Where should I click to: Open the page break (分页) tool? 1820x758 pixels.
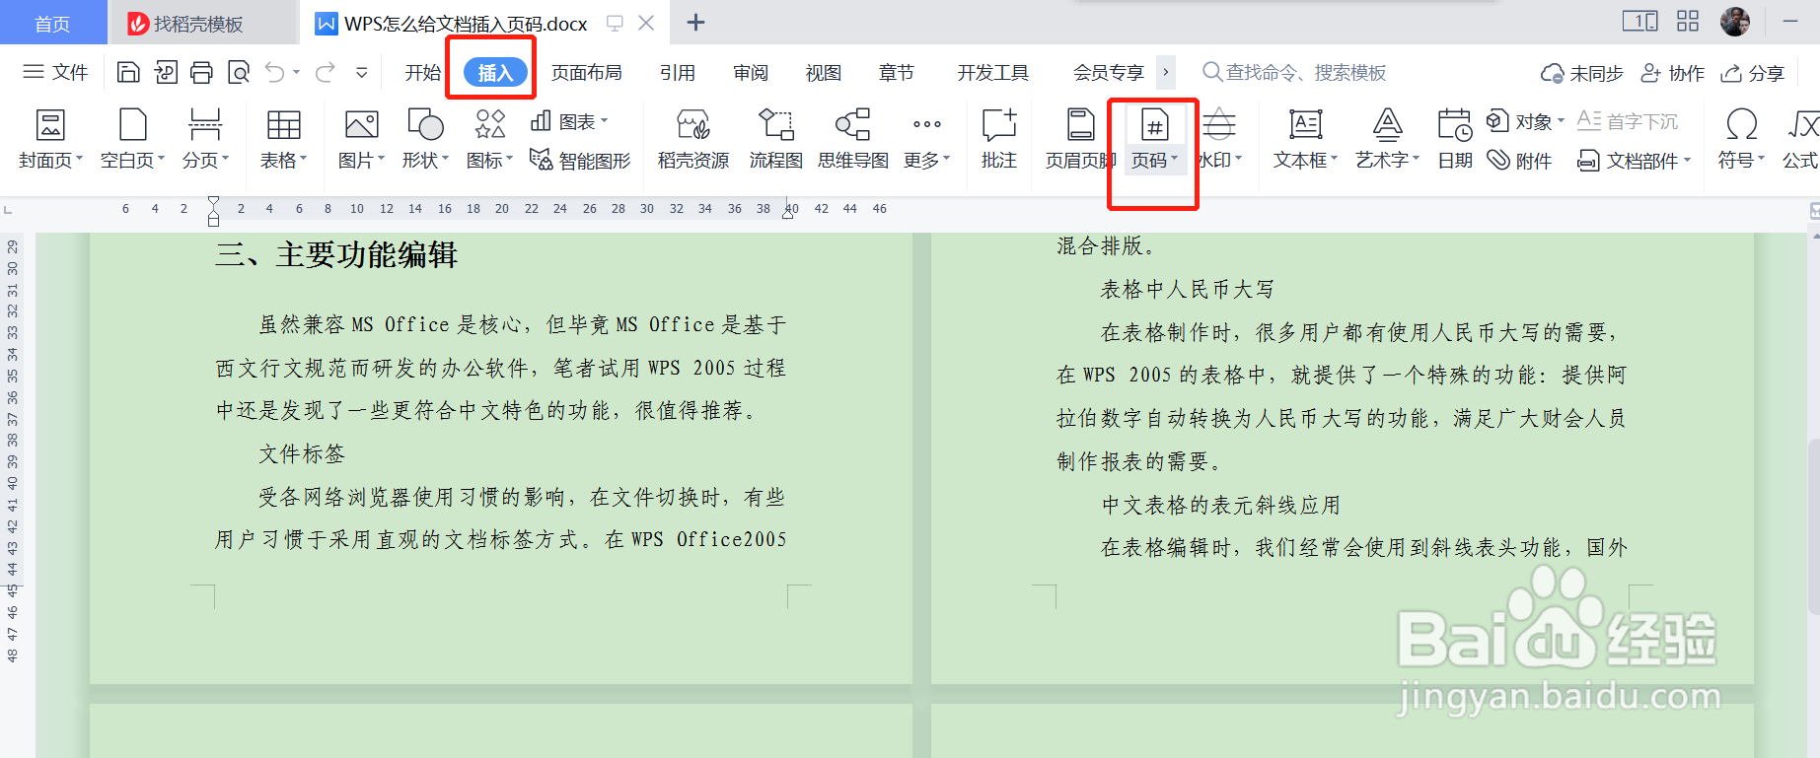pyautogui.click(x=205, y=139)
